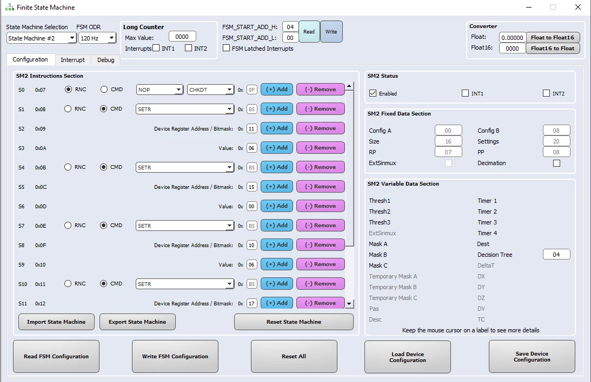Click scroll down arrow of instructions list
The height and width of the screenshot is (382, 591).
click(349, 303)
